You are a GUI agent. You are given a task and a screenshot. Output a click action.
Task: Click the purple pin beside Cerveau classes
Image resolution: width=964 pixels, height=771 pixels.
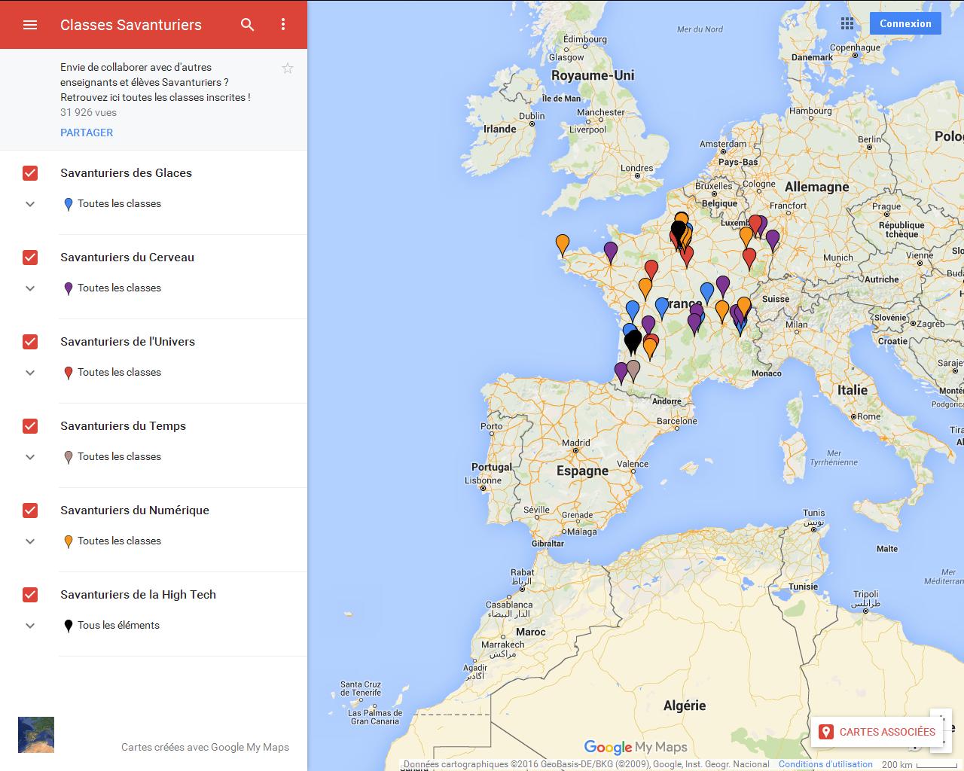[x=69, y=288]
